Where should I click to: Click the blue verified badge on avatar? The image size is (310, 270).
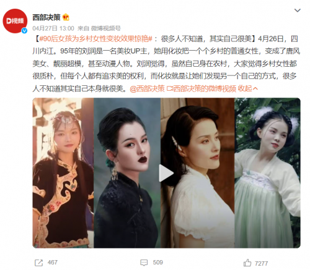point(24,31)
